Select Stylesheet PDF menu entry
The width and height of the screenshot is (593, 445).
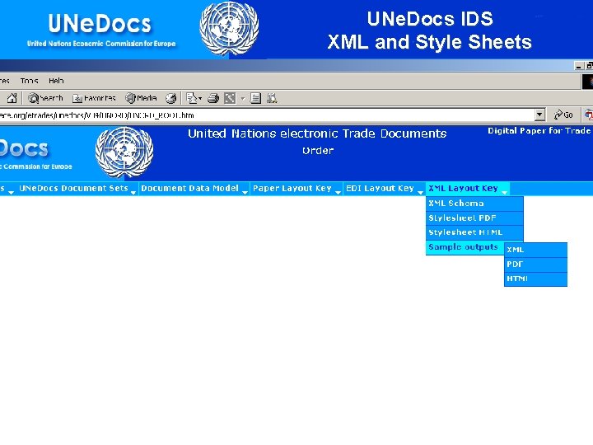[x=474, y=218]
